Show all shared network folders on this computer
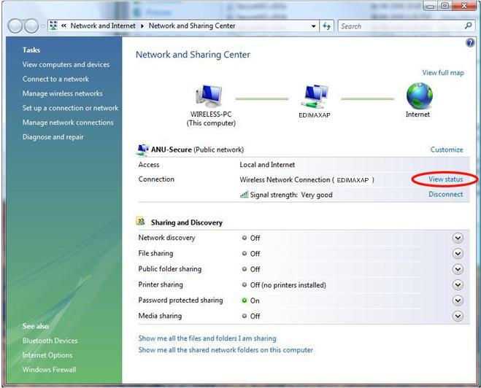 point(226,350)
